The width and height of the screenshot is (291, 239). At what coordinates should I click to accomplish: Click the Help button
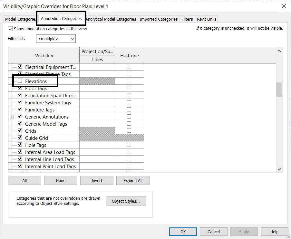tap(274, 232)
